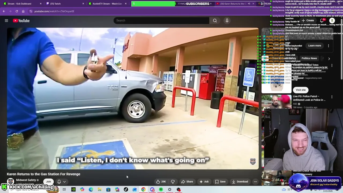
Task: Open the Midwest Safety channel avatar
Action: (10, 181)
